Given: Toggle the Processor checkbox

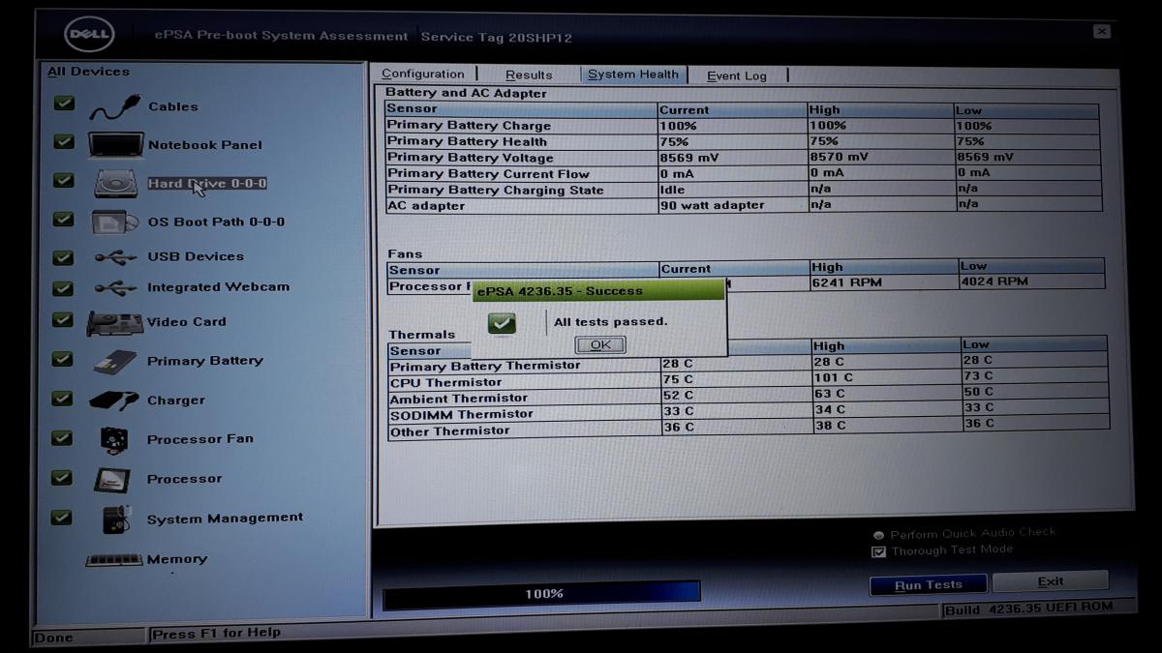Looking at the screenshot, I should tap(62, 478).
